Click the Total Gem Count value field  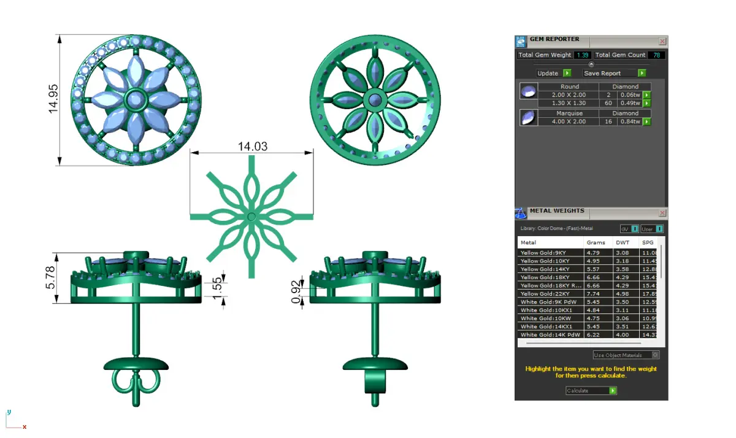[x=656, y=55]
